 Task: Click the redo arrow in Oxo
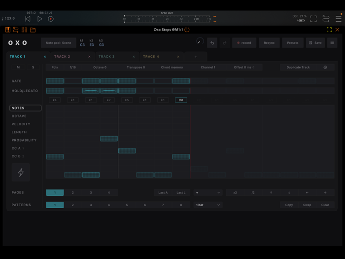[225, 43]
